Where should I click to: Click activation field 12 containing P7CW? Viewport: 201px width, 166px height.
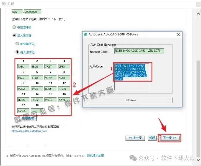coord(64,89)
